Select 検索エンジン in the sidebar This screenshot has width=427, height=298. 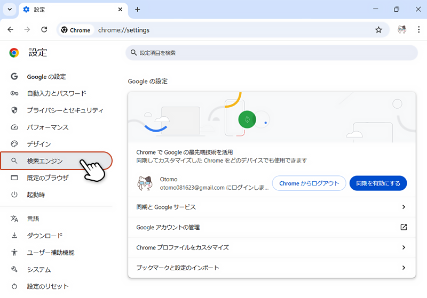[x=57, y=161]
